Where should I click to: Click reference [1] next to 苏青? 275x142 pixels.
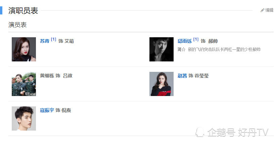pos(53,40)
